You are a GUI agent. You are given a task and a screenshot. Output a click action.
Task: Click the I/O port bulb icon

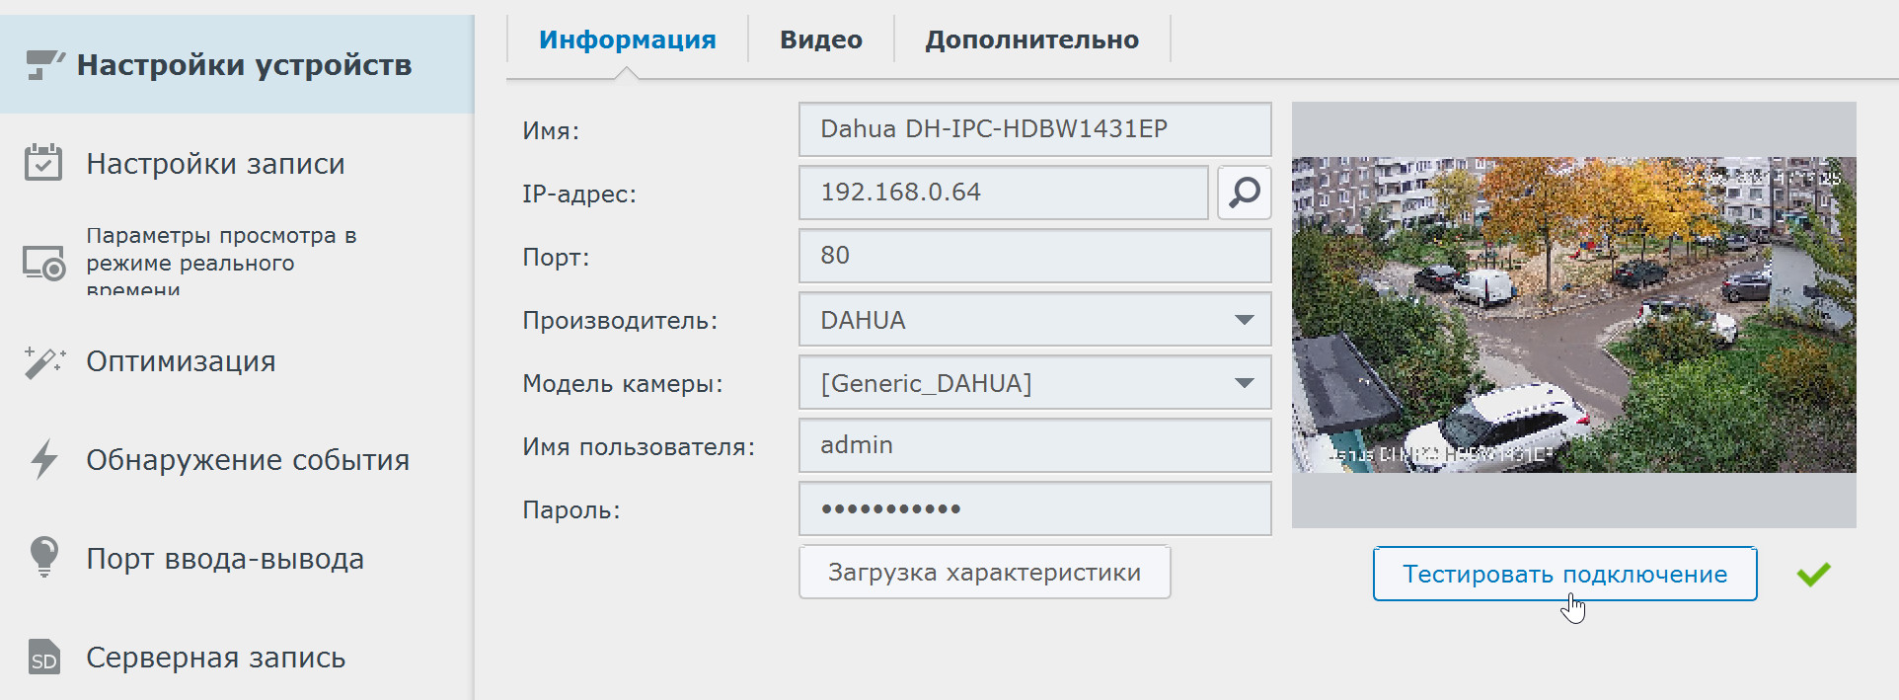(44, 558)
